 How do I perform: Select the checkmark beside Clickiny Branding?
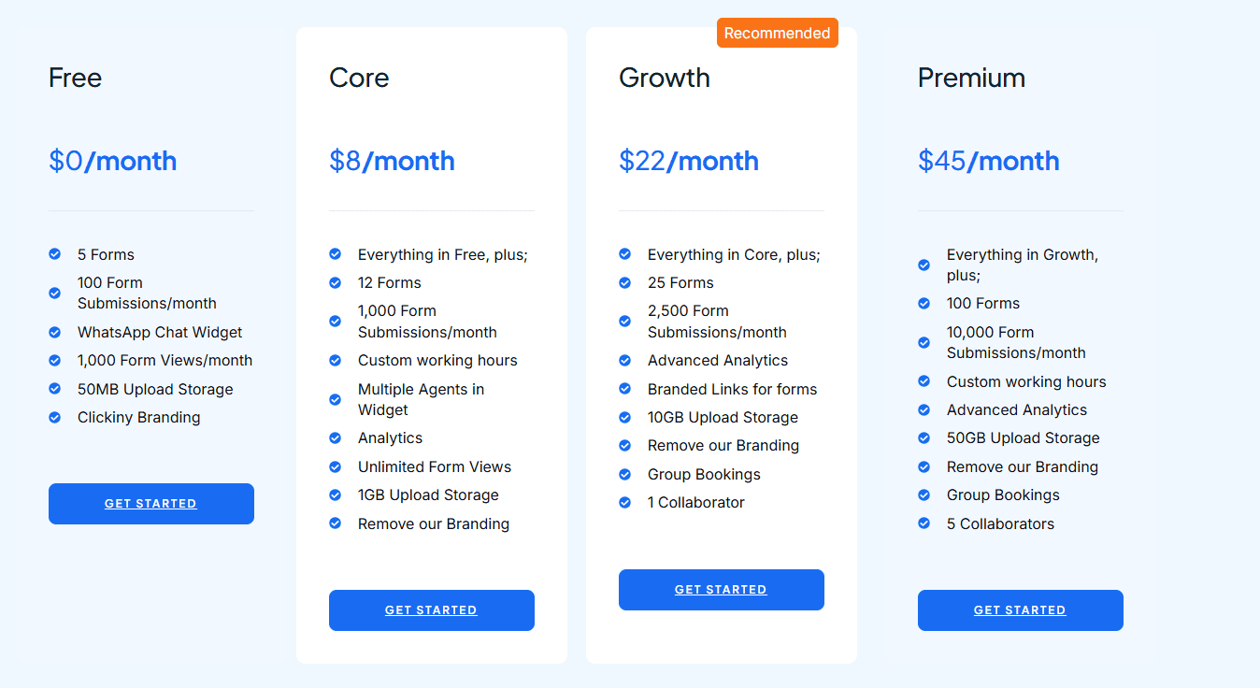(54, 417)
